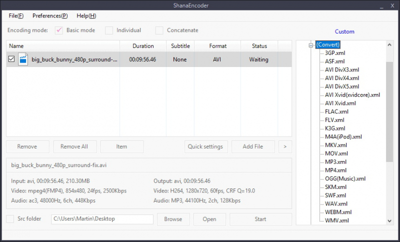Open the Preferences menu
The height and width of the screenshot is (242, 400).
click(x=50, y=16)
